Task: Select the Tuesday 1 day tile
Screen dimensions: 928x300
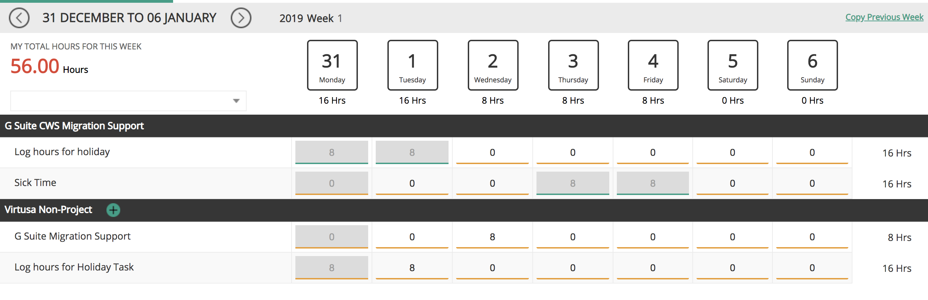Action: tap(412, 65)
